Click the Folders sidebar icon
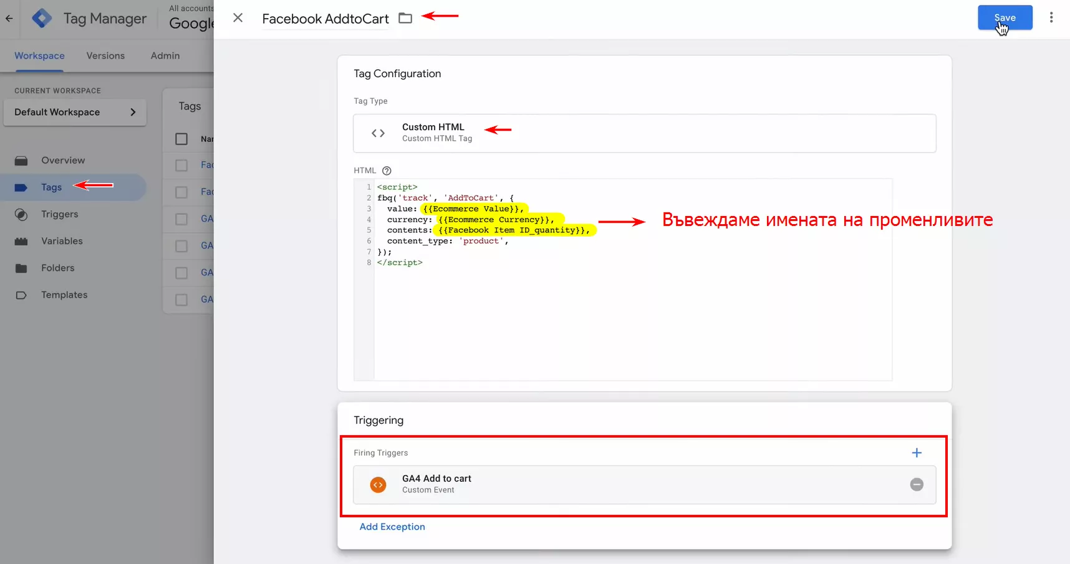Viewport: 1070px width, 564px height. [21, 268]
